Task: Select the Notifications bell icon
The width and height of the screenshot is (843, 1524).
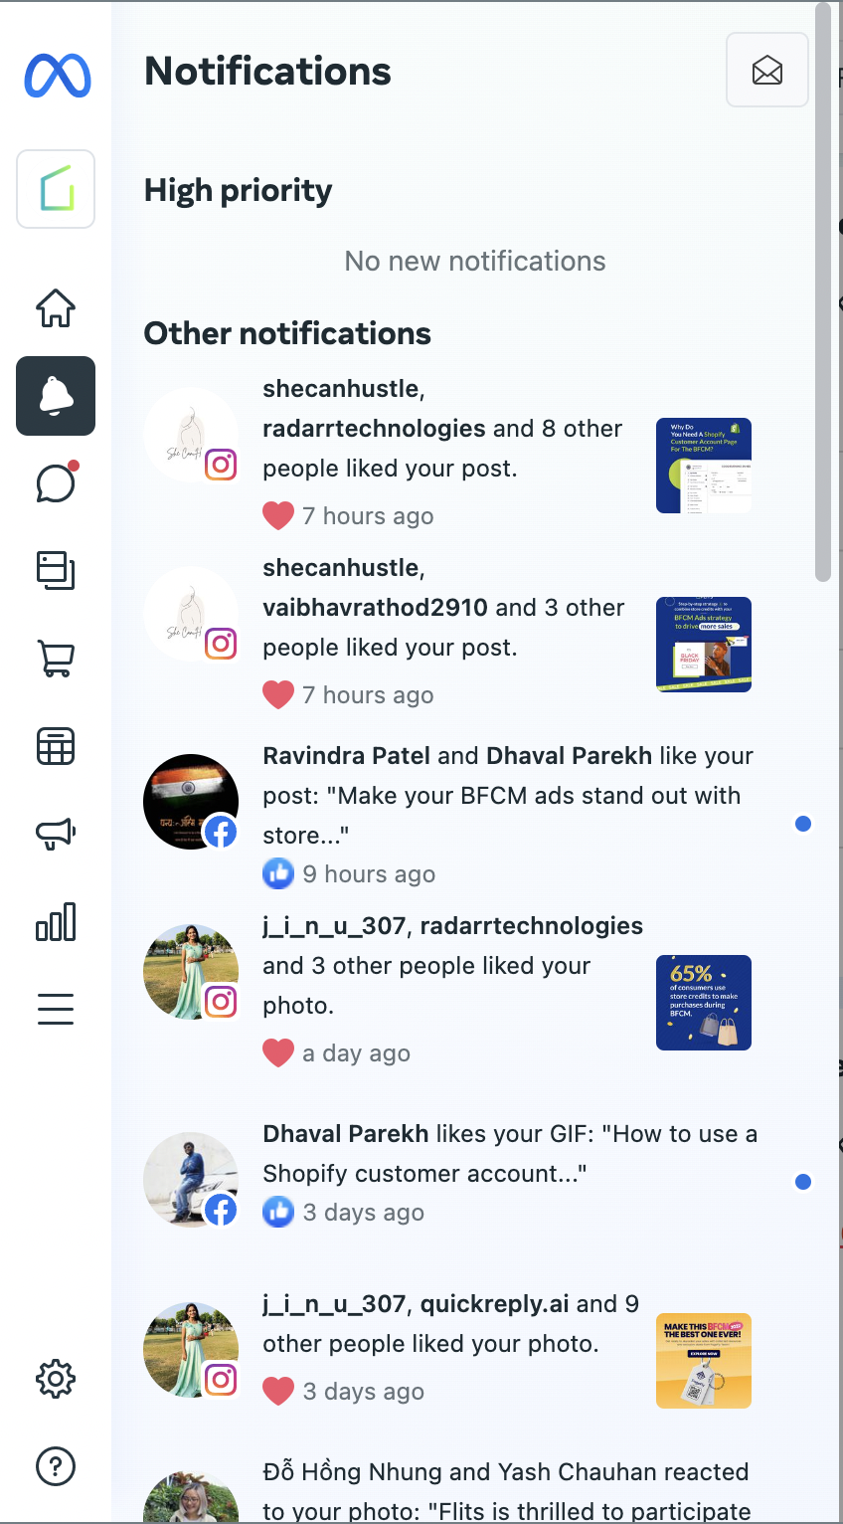Action: coord(56,396)
